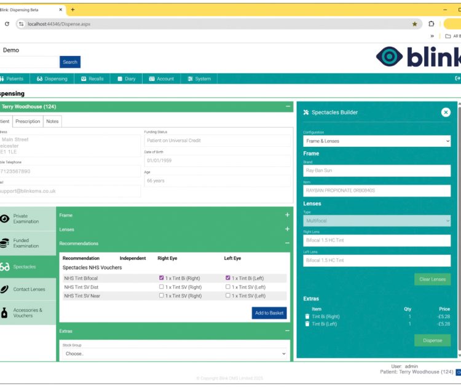Uncheck Tint Bi (Right) for NHS Tint Bifocal
The width and height of the screenshot is (461, 387).
coord(161,278)
